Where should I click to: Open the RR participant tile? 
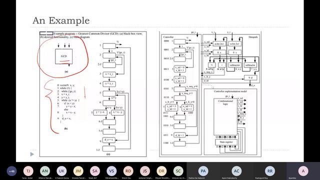pyautogui.click(x=270, y=171)
